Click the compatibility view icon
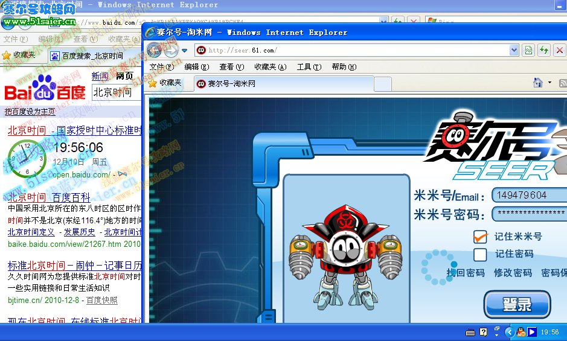Screen dimensions: 567x341 (528, 50)
